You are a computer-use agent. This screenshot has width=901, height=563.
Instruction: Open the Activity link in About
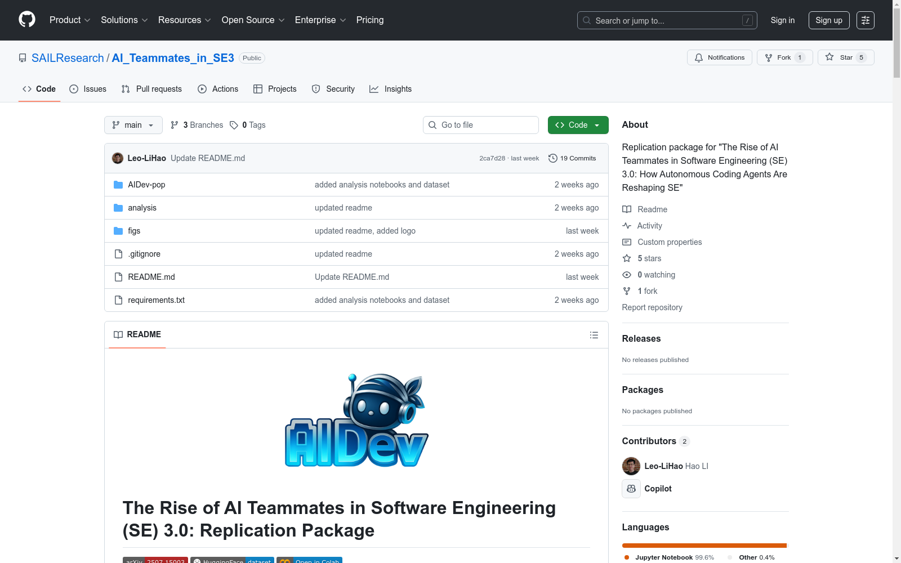tap(642, 226)
